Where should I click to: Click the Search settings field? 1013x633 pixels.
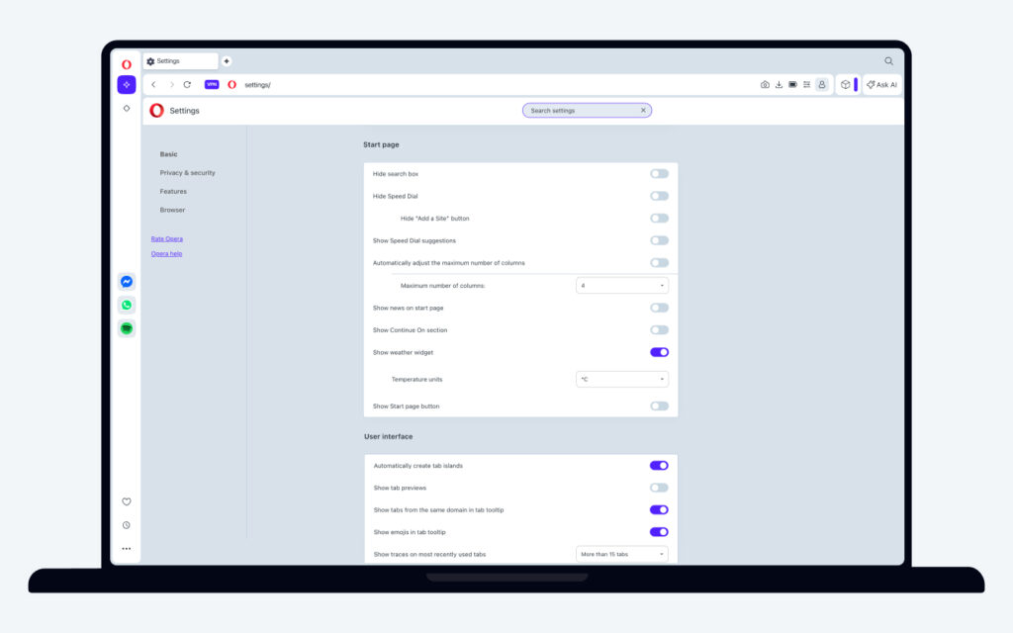(x=582, y=111)
